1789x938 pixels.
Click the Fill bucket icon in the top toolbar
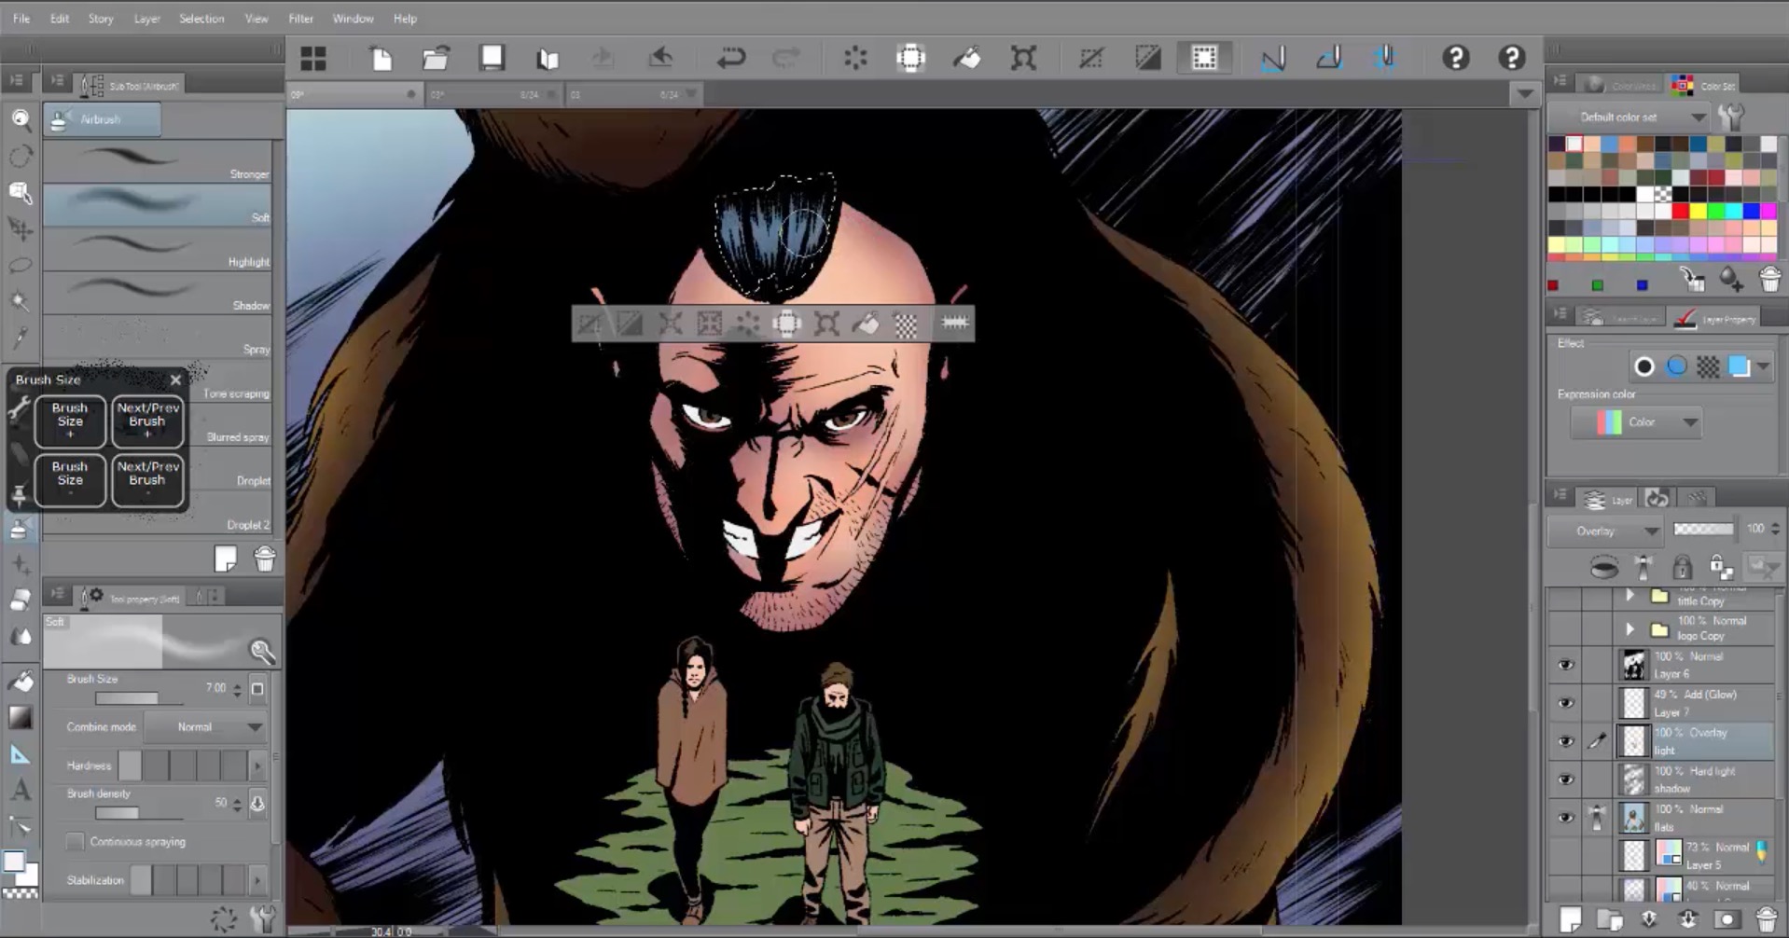[966, 59]
